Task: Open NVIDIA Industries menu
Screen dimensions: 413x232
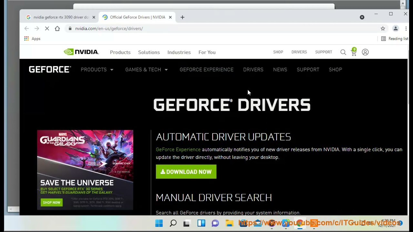Action: click(x=179, y=52)
